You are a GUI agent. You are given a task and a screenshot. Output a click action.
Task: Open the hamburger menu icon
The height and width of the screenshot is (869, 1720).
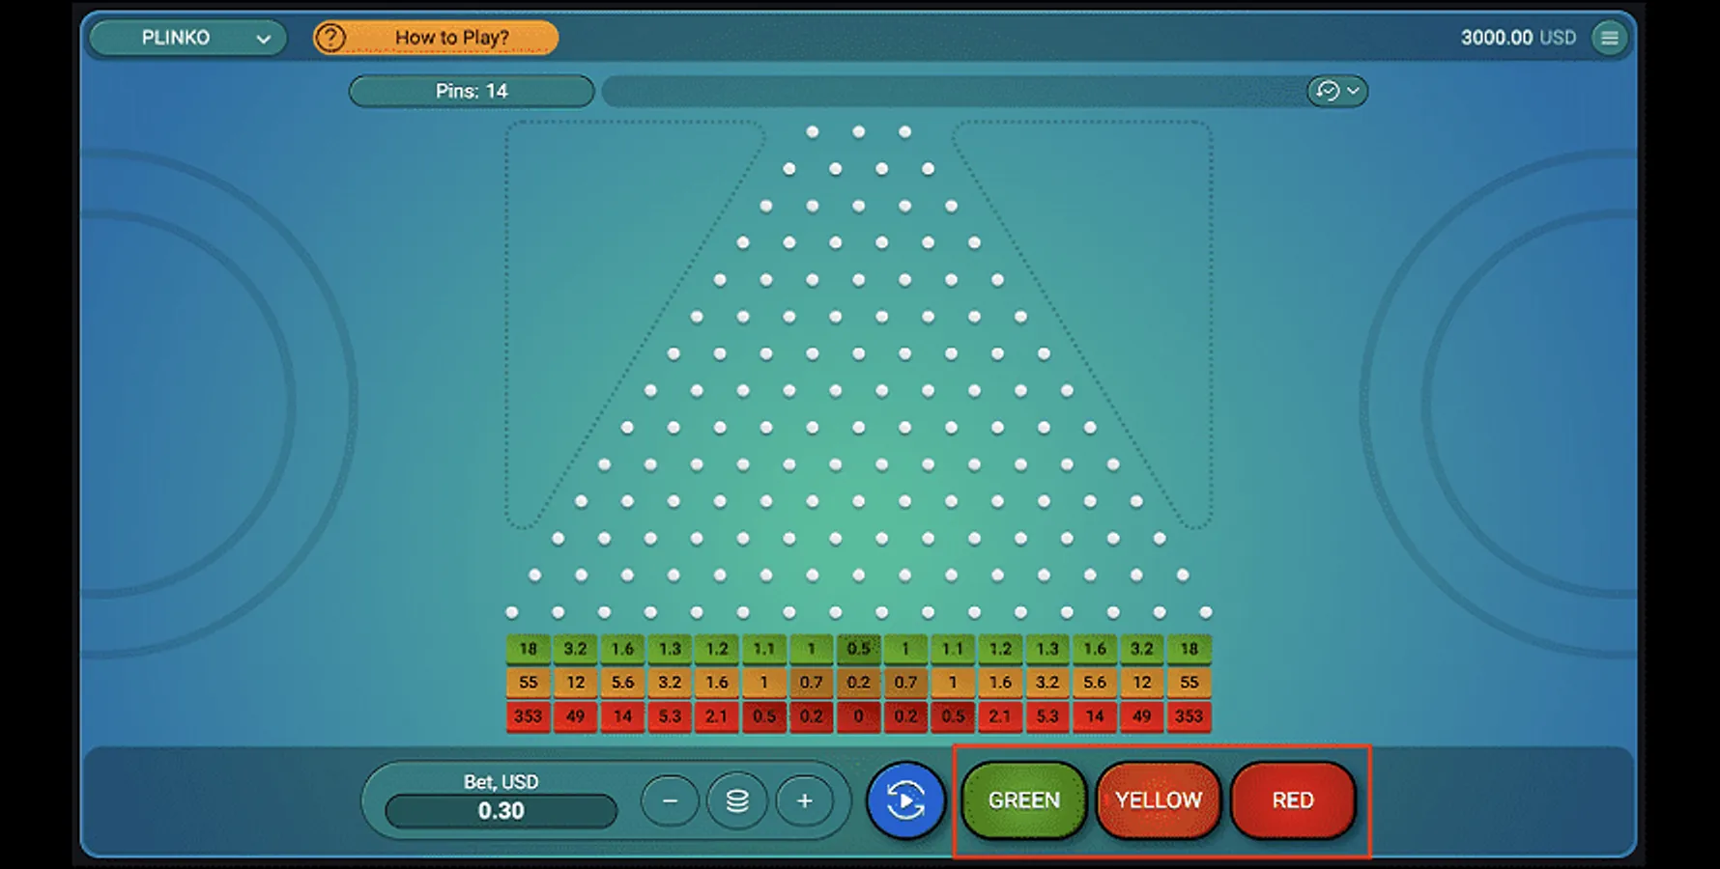tap(1609, 38)
